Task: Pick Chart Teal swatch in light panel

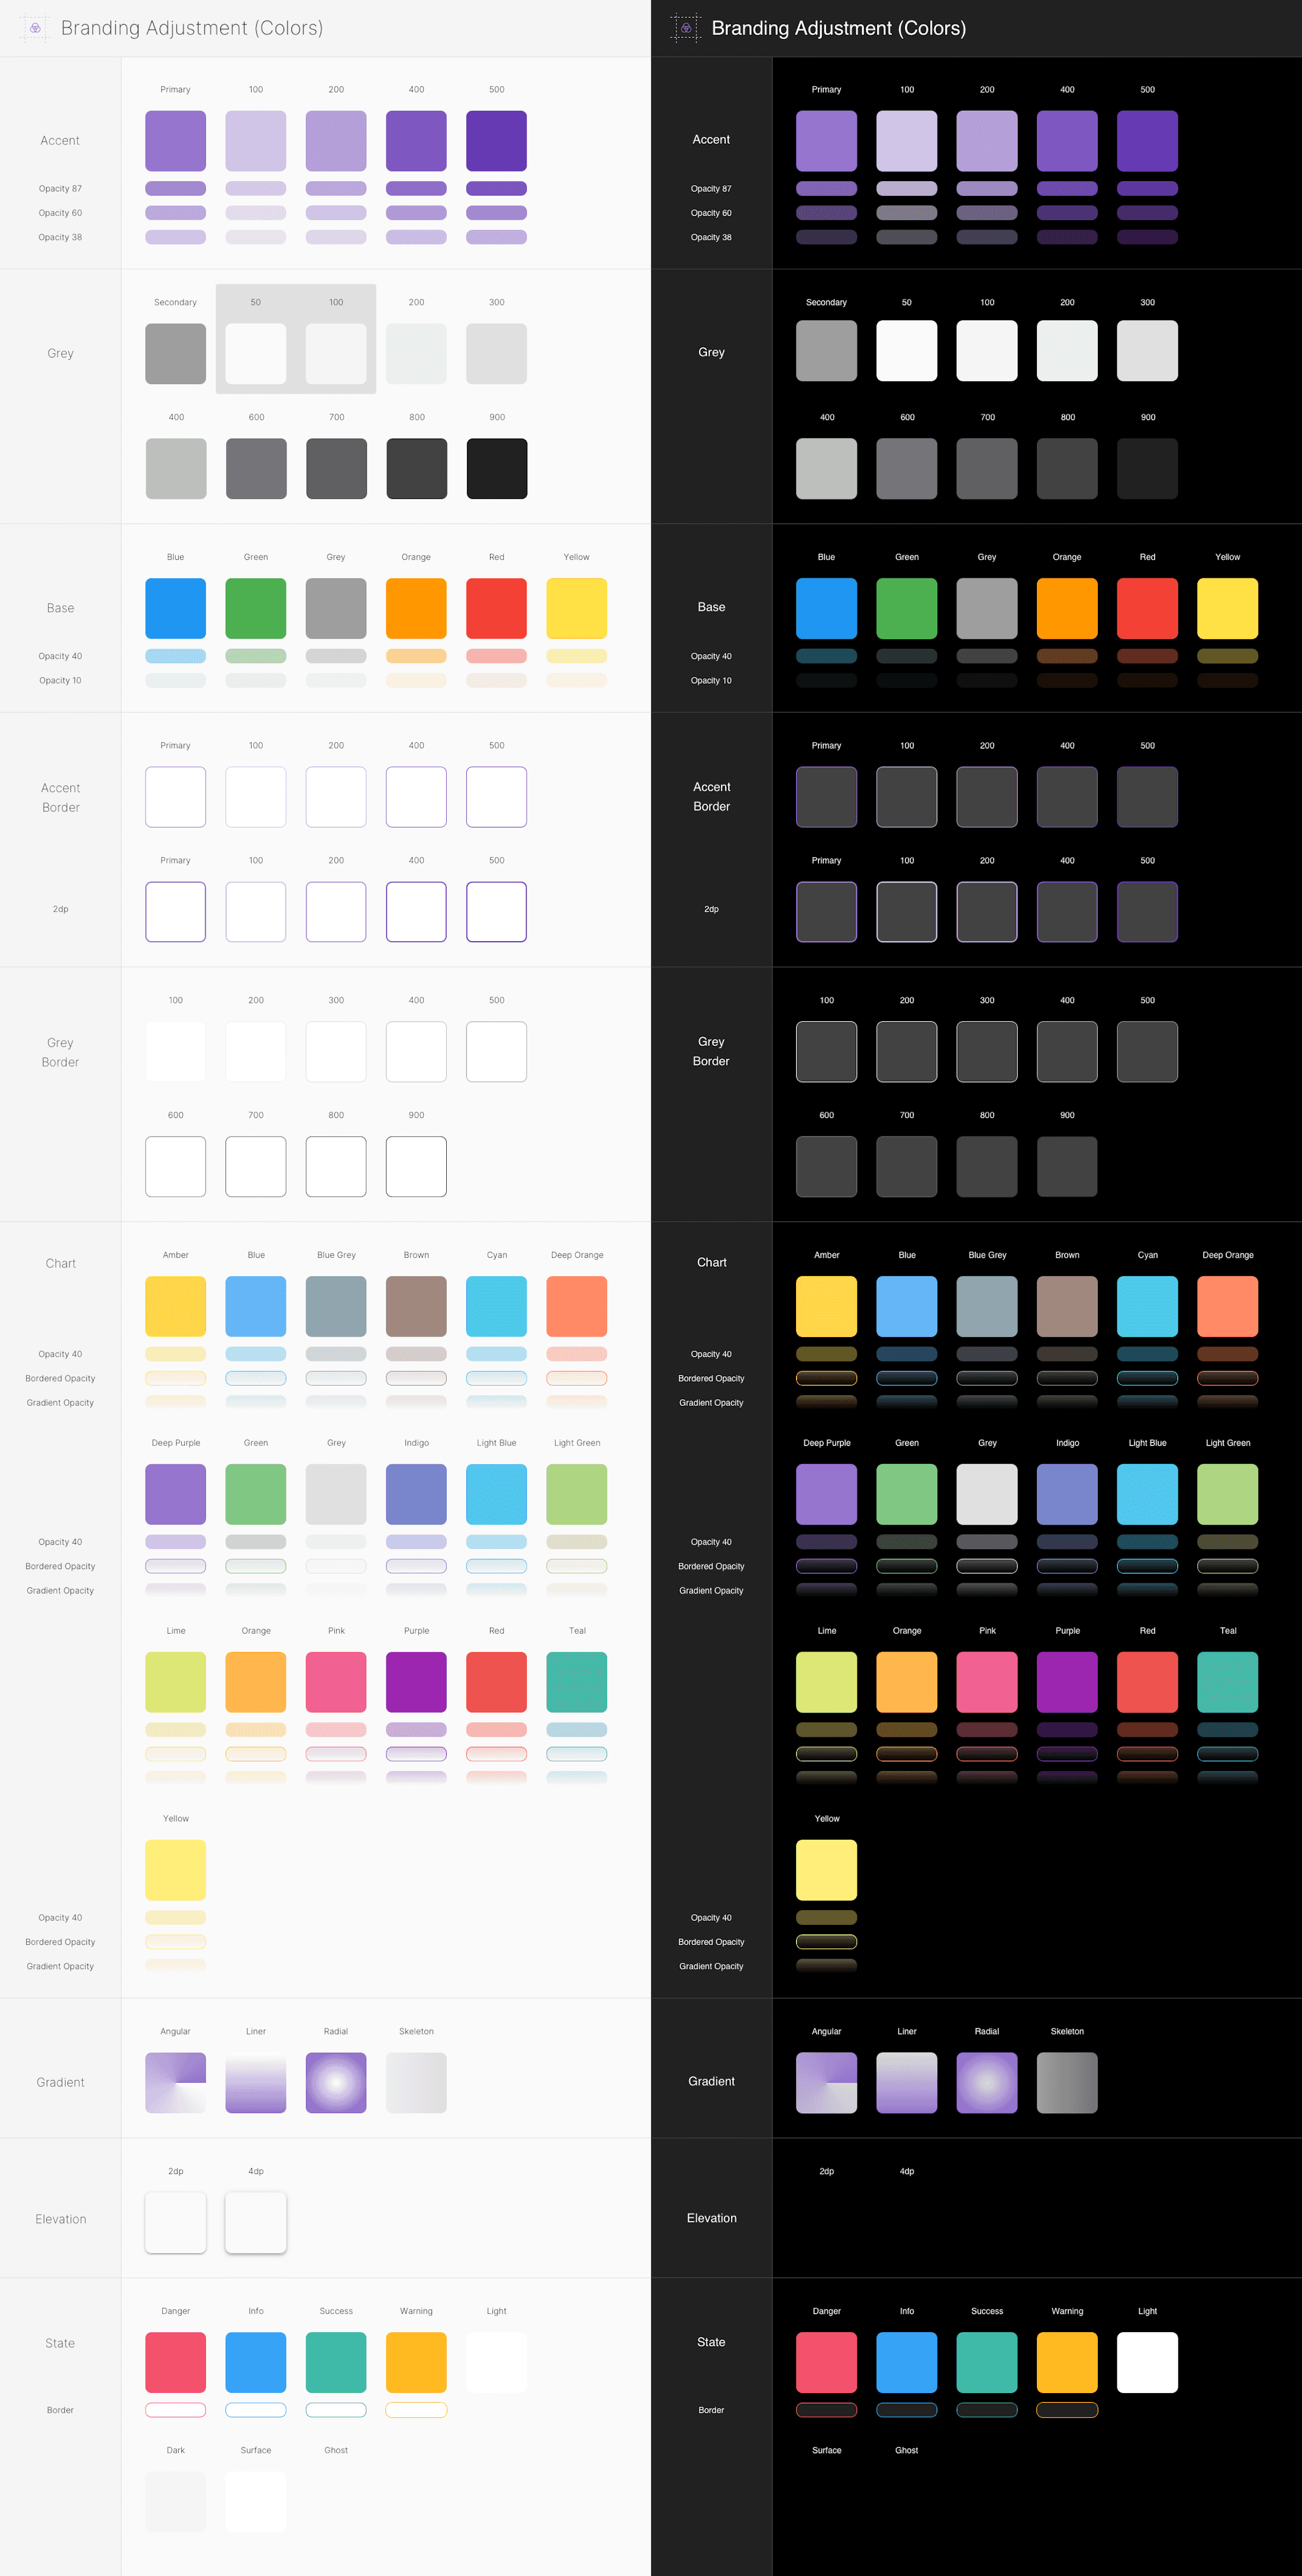Action: click(577, 1682)
